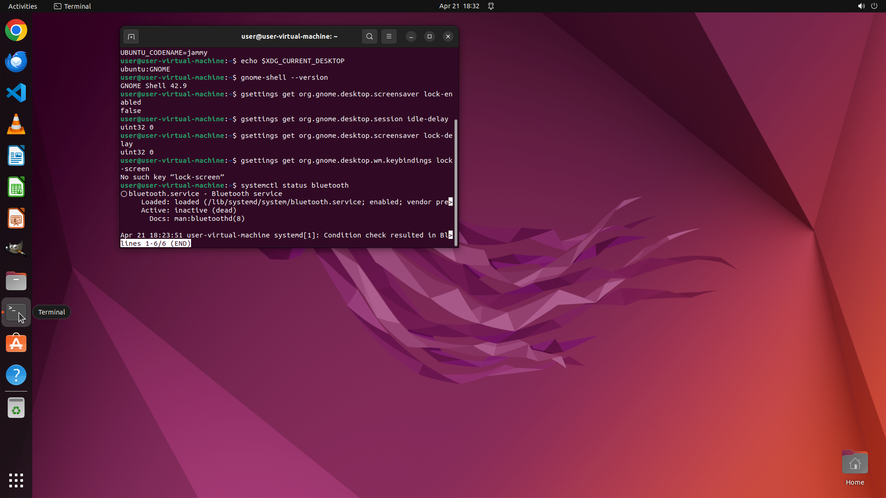
Task: Launch GIMP image editor from the dock
Action: pyautogui.click(x=16, y=249)
